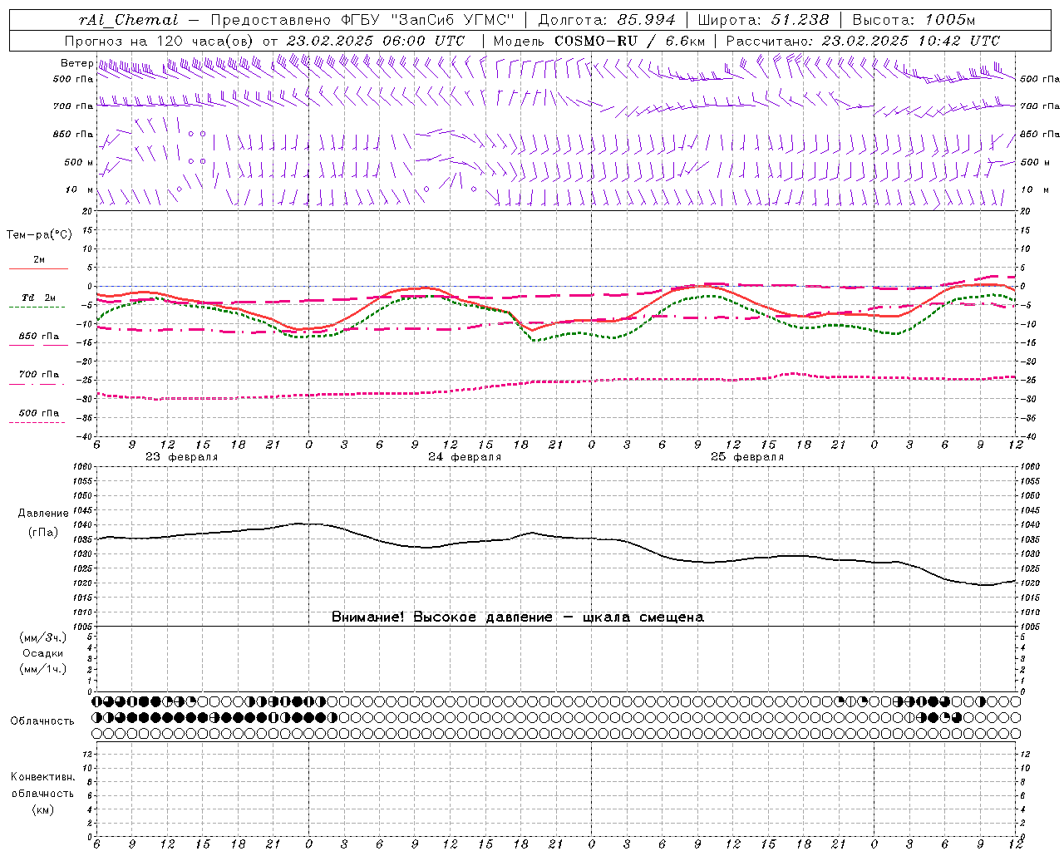Select the date label 24 февраля
This screenshot has width=1064, height=851.
point(465,457)
